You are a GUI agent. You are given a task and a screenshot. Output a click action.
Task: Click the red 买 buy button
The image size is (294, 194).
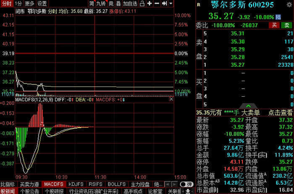click(x=274, y=25)
